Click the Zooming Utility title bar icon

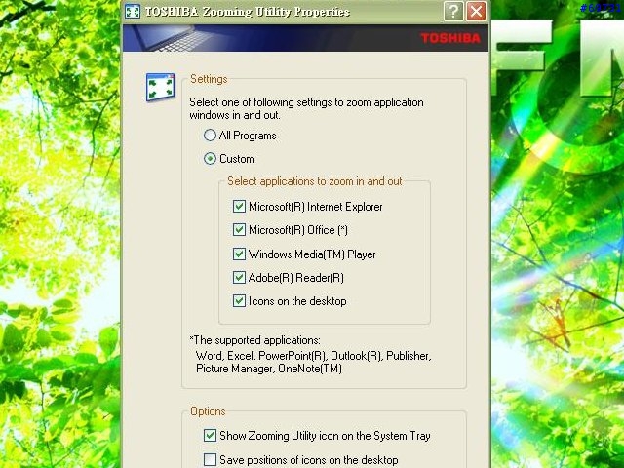133,11
